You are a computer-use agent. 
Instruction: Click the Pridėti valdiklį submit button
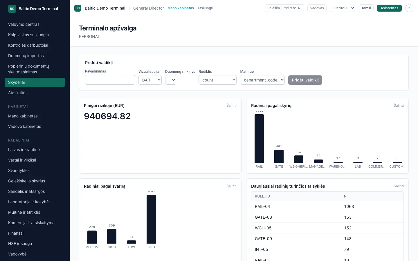[x=305, y=80]
